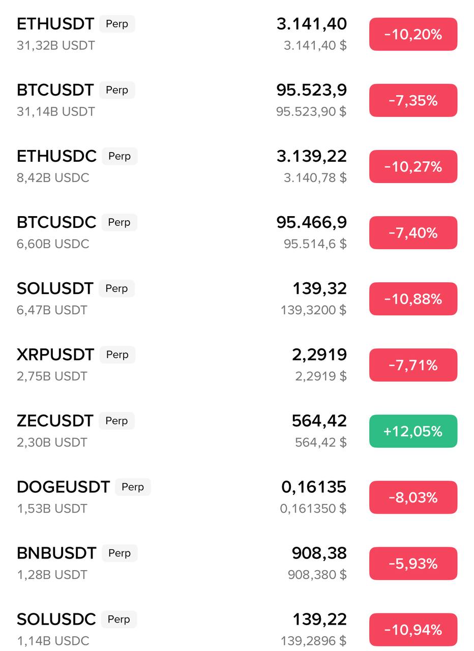Tap the 3.139,22 ETHUSDC price
The width and height of the screenshot is (474, 651).
tap(311, 156)
